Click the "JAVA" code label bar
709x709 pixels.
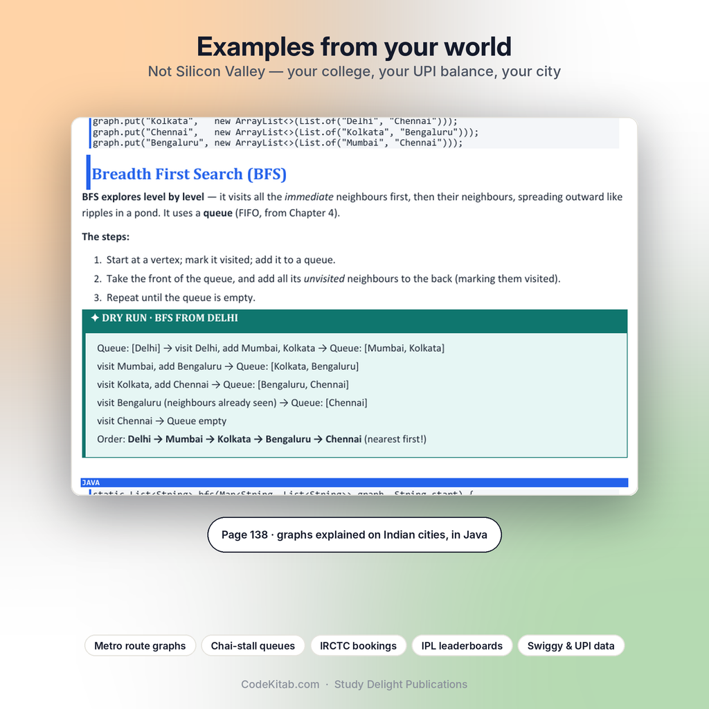pos(354,483)
